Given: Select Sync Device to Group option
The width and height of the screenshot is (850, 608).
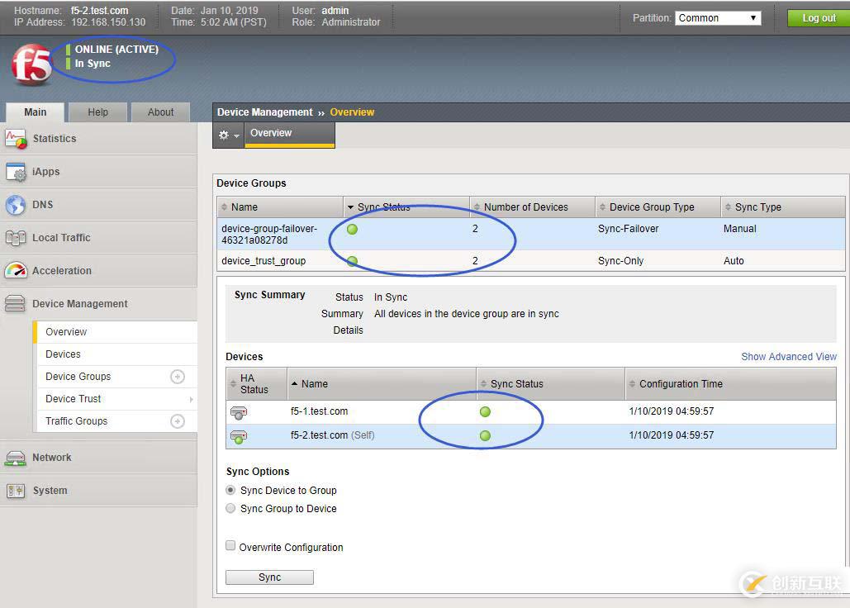Looking at the screenshot, I should click(231, 490).
